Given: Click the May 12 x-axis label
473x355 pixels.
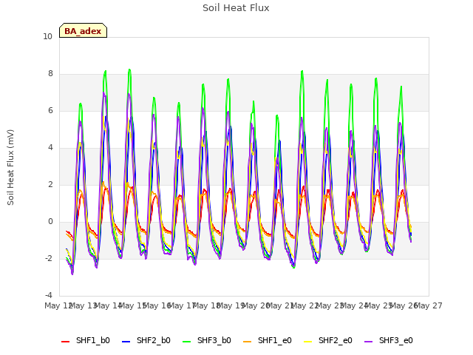Looking at the screenshot, I should [58, 305].
